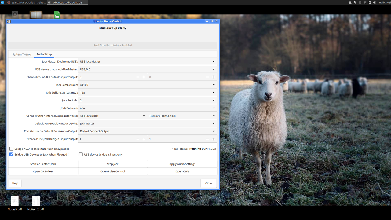Open the Jack Backend alsa dropdown
391x220 pixels.
click(x=148, y=108)
